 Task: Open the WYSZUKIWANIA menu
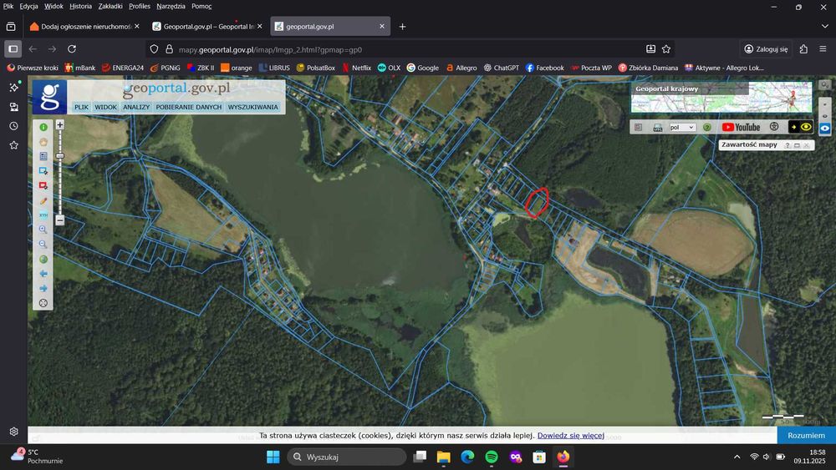(x=252, y=107)
